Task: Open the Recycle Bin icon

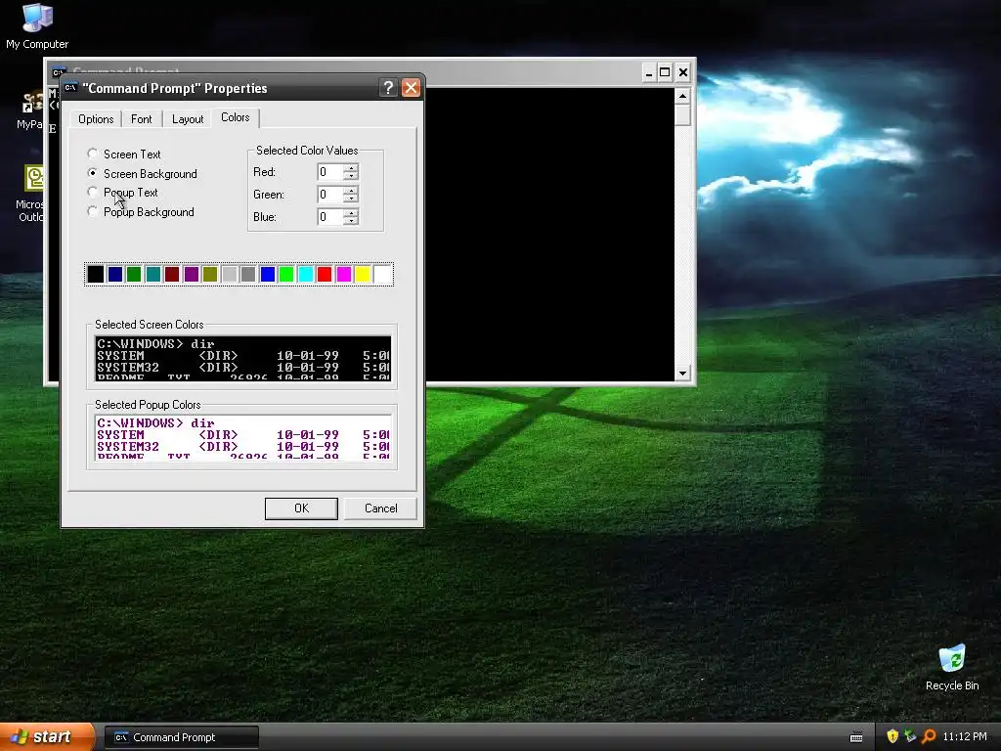Action: (x=952, y=668)
